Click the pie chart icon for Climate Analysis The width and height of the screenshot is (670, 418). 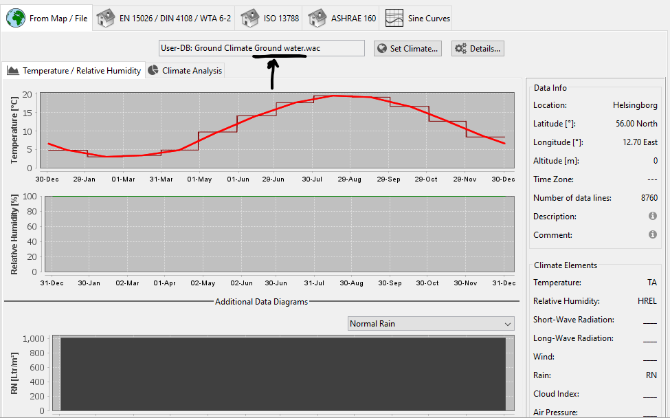click(x=153, y=70)
